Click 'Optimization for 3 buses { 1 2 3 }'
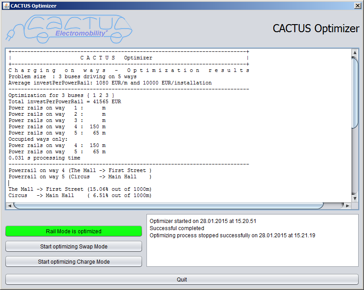This screenshot has height=290, width=364. 61,96
